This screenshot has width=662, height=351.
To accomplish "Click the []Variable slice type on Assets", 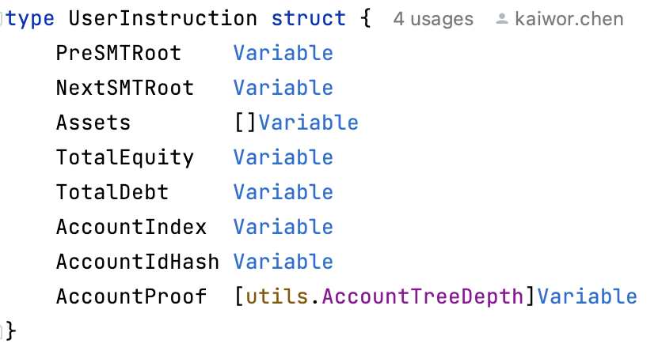I will (296, 123).
